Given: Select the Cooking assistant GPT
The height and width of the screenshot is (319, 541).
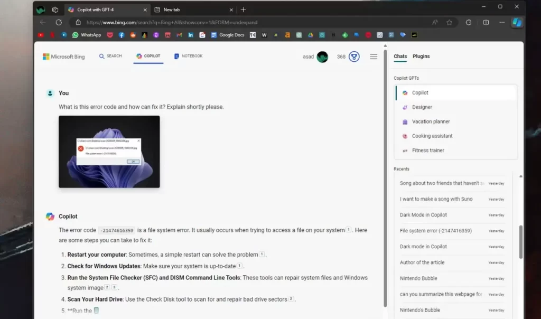Looking at the screenshot, I should [x=456, y=136].
